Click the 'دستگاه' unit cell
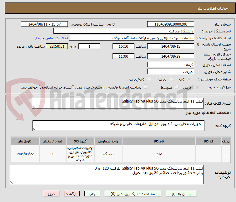 coord(108,154)
